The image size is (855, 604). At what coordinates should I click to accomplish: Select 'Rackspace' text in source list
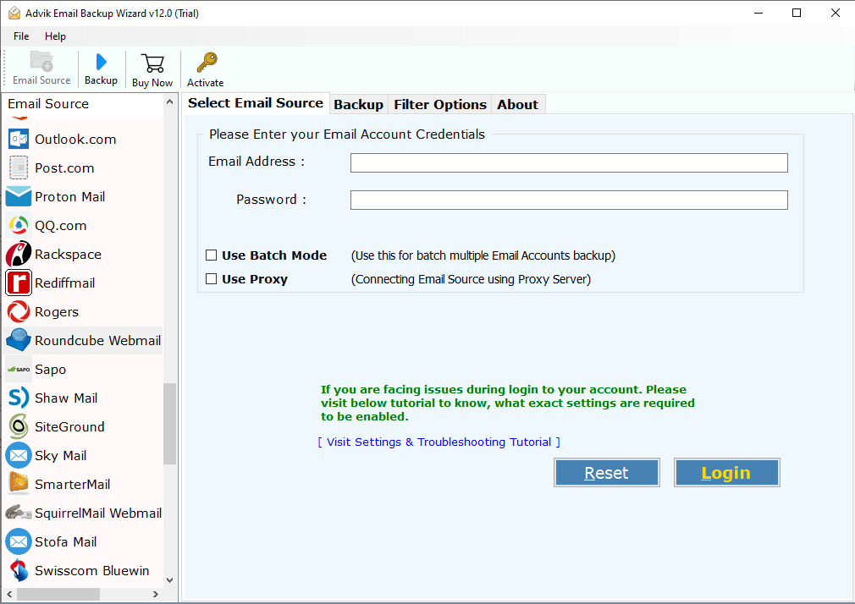69,255
